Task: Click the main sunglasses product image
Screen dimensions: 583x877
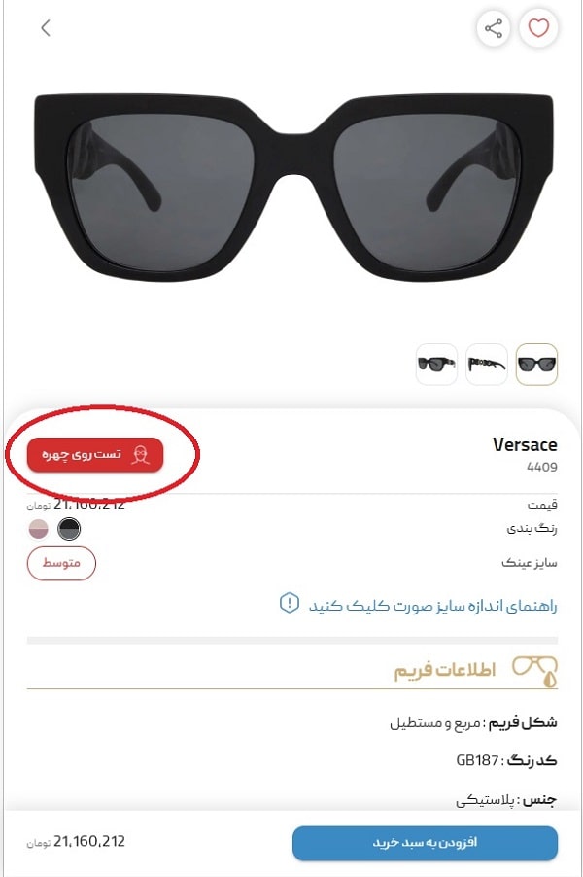Action: click(293, 188)
